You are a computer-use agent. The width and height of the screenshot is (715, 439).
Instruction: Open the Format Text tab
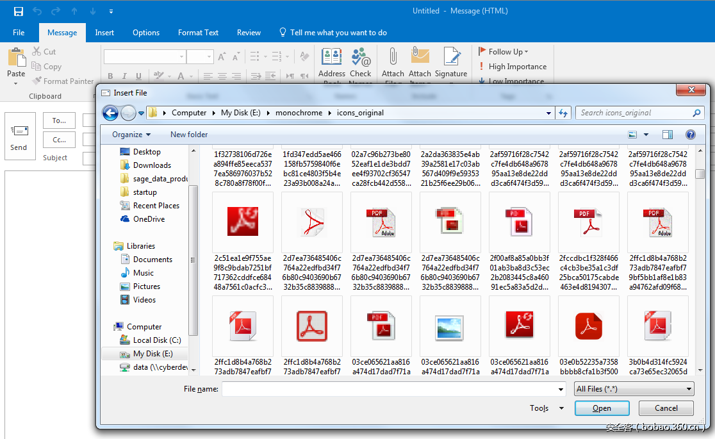click(198, 33)
